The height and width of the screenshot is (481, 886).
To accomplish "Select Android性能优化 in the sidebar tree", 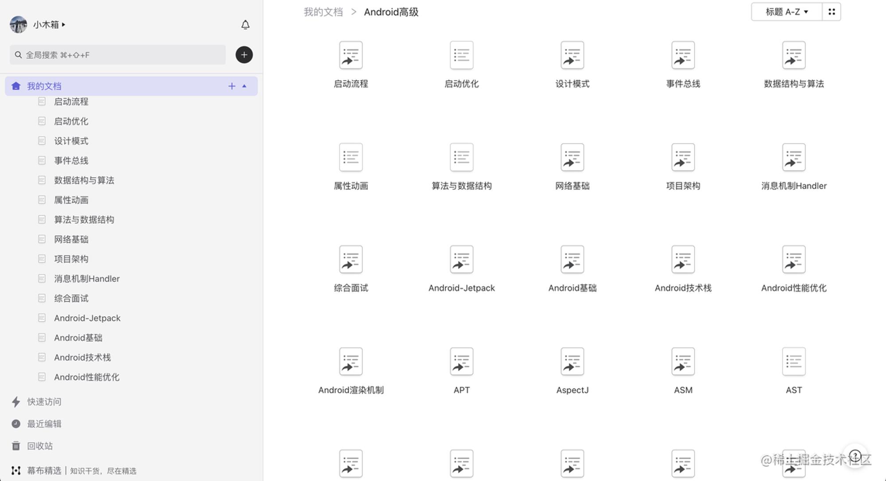I will pyautogui.click(x=86, y=377).
